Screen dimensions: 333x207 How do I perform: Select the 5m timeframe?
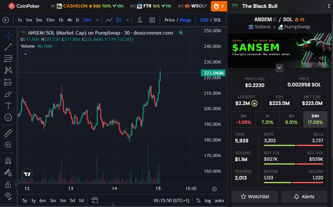click(x=39, y=20)
